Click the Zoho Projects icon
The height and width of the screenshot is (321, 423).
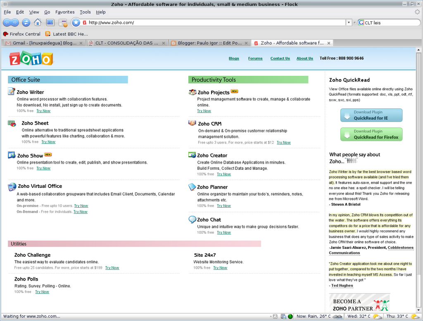pyautogui.click(x=192, y=92)
